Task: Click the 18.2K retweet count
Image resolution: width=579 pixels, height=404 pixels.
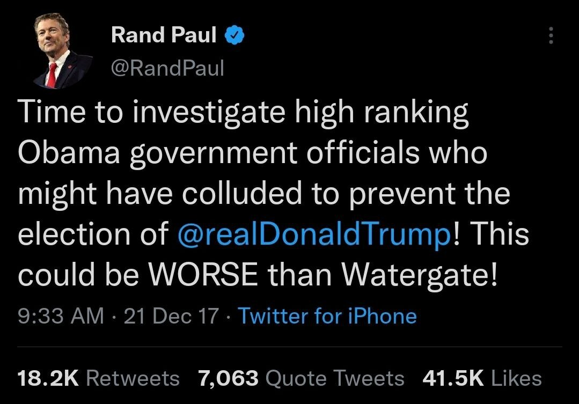Action: [48, 378]
